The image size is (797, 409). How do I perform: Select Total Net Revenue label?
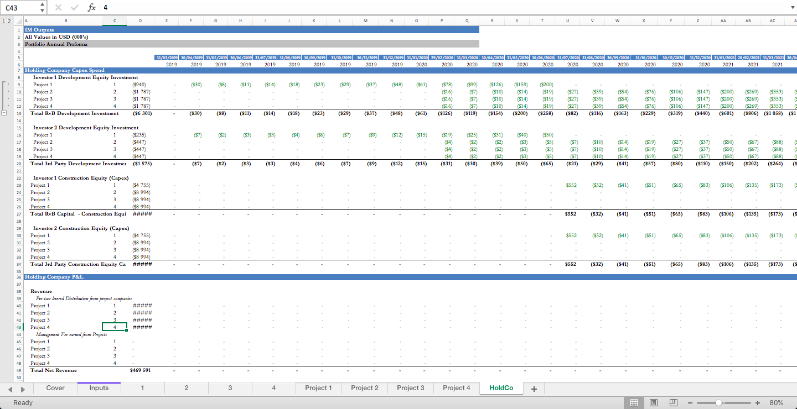[x=54, y=370]
